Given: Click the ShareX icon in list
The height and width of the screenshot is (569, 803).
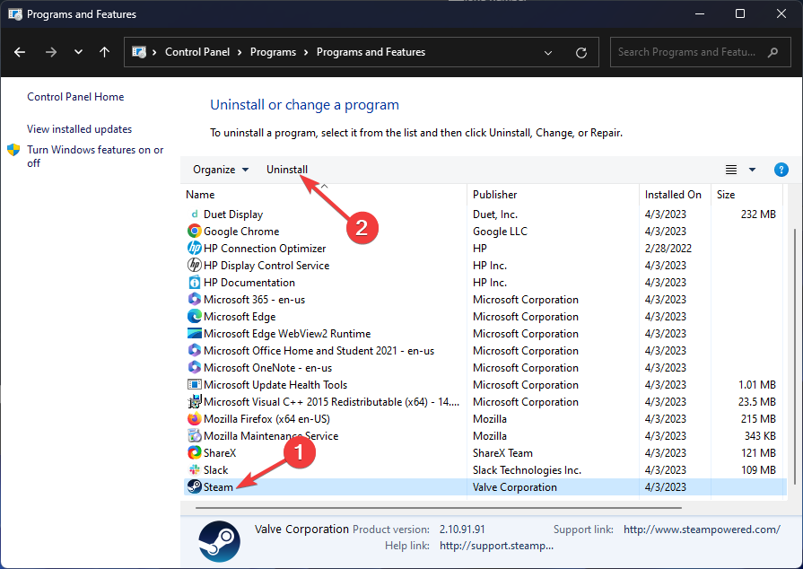Looking at the screenshot, I should click(194, 452).
